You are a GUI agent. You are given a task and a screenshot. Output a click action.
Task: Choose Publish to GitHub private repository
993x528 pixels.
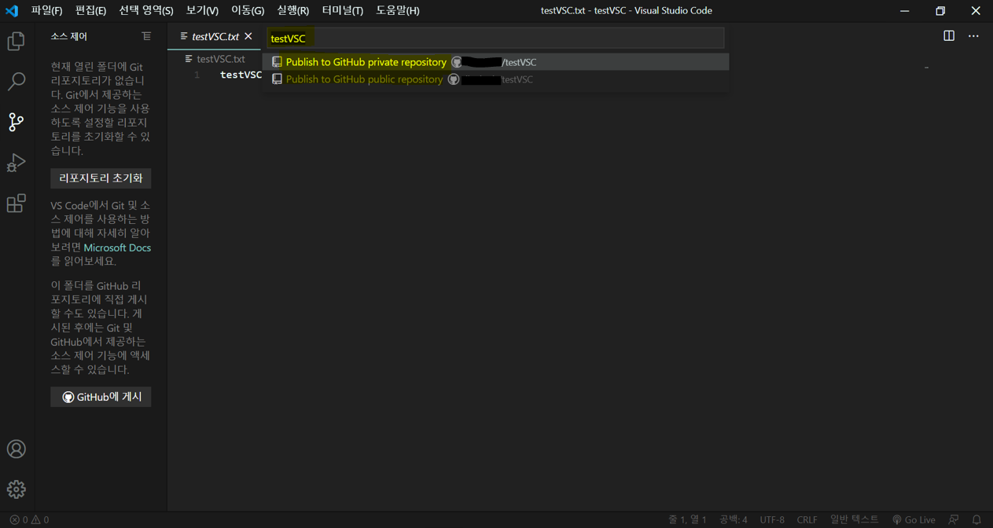[495, 62]
